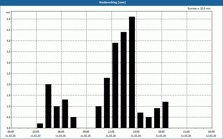Click the y-axis label '5,0'
This screenshot has width=223, height=139.
pyautogui.click(x=9, y=19)
